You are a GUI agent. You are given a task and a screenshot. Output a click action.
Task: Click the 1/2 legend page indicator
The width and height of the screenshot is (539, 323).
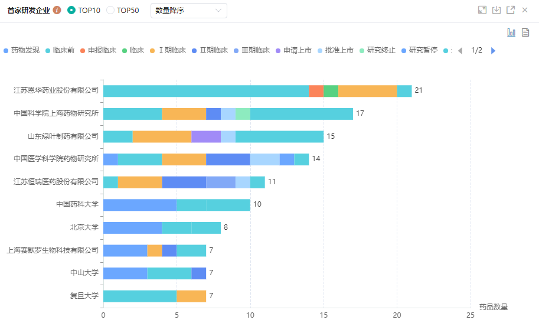(x=476, y=50)
